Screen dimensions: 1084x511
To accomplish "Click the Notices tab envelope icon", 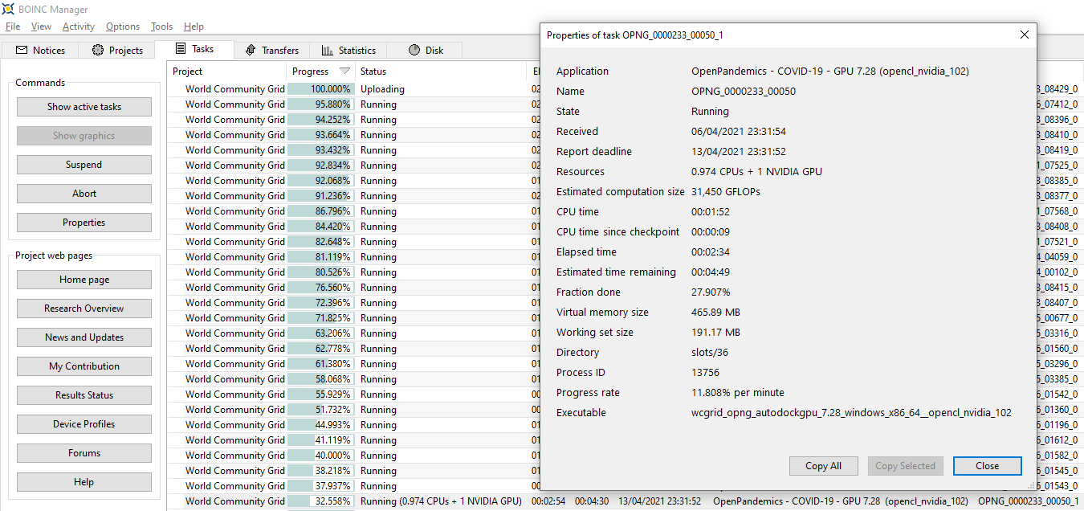I will [x=22, y=50].
